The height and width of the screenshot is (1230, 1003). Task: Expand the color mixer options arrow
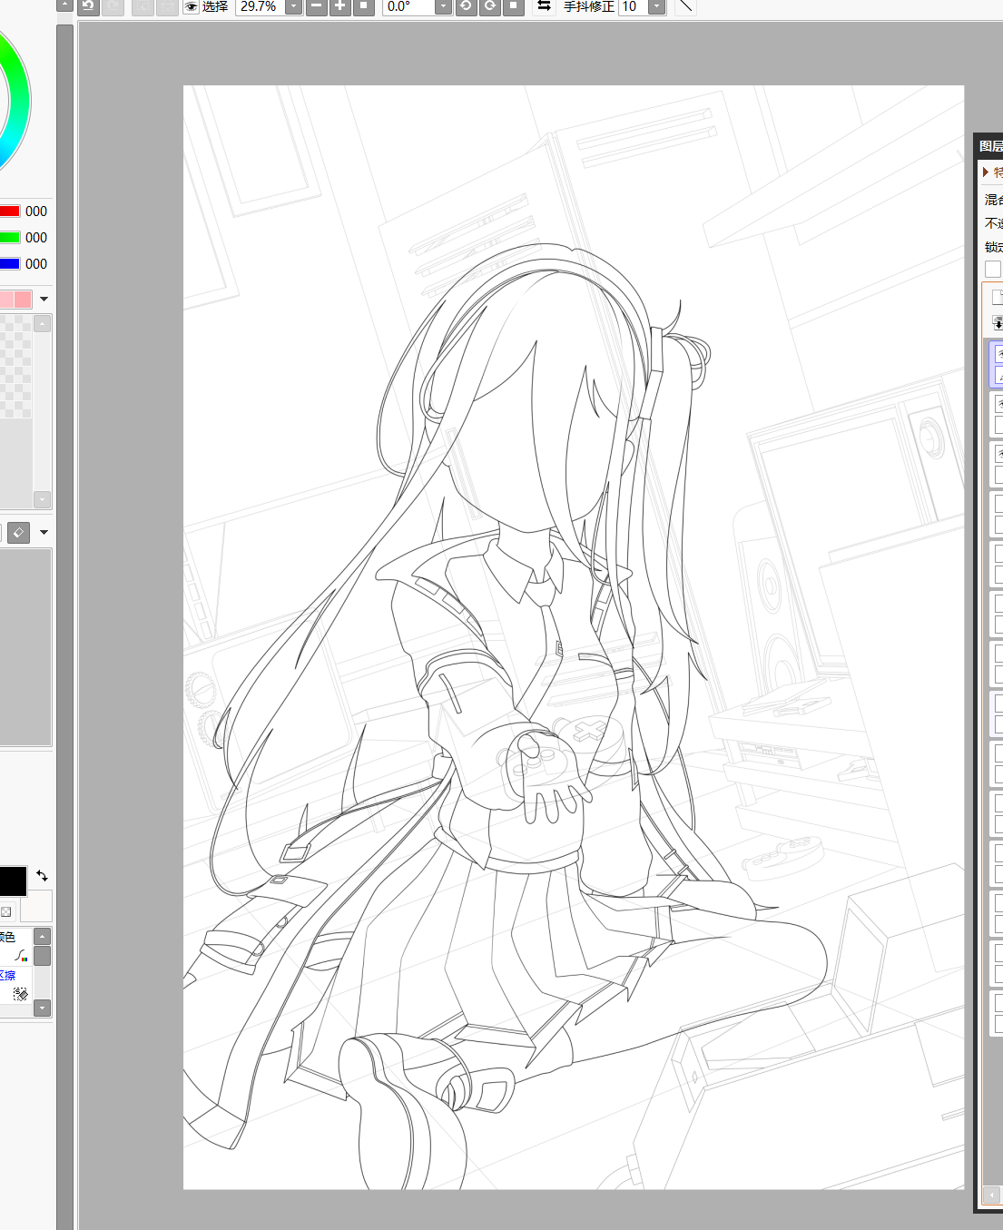[x=44, y=299]
